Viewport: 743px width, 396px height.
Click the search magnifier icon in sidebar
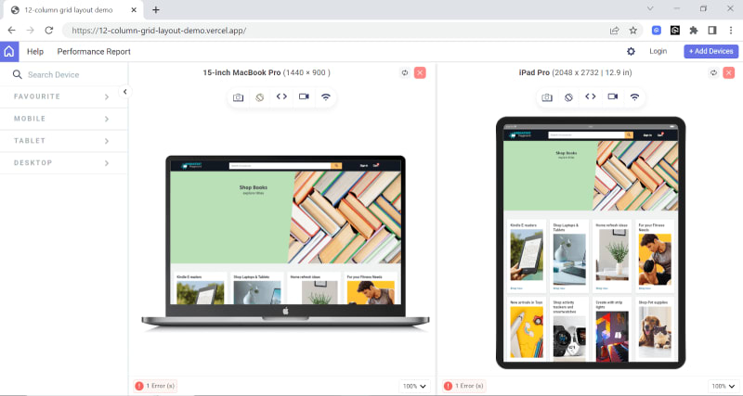17,74
